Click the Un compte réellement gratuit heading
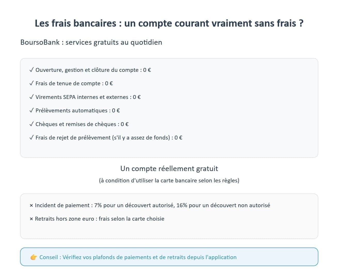 point(169,169)
